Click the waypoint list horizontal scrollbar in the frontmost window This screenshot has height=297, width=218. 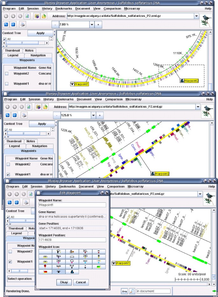point(21,271)
